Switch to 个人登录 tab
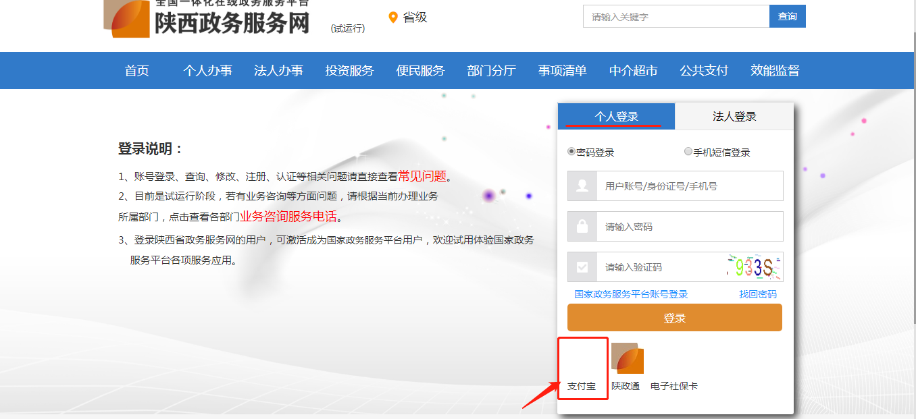Viewport: 916px width, 419px height. tap(616, 116)
